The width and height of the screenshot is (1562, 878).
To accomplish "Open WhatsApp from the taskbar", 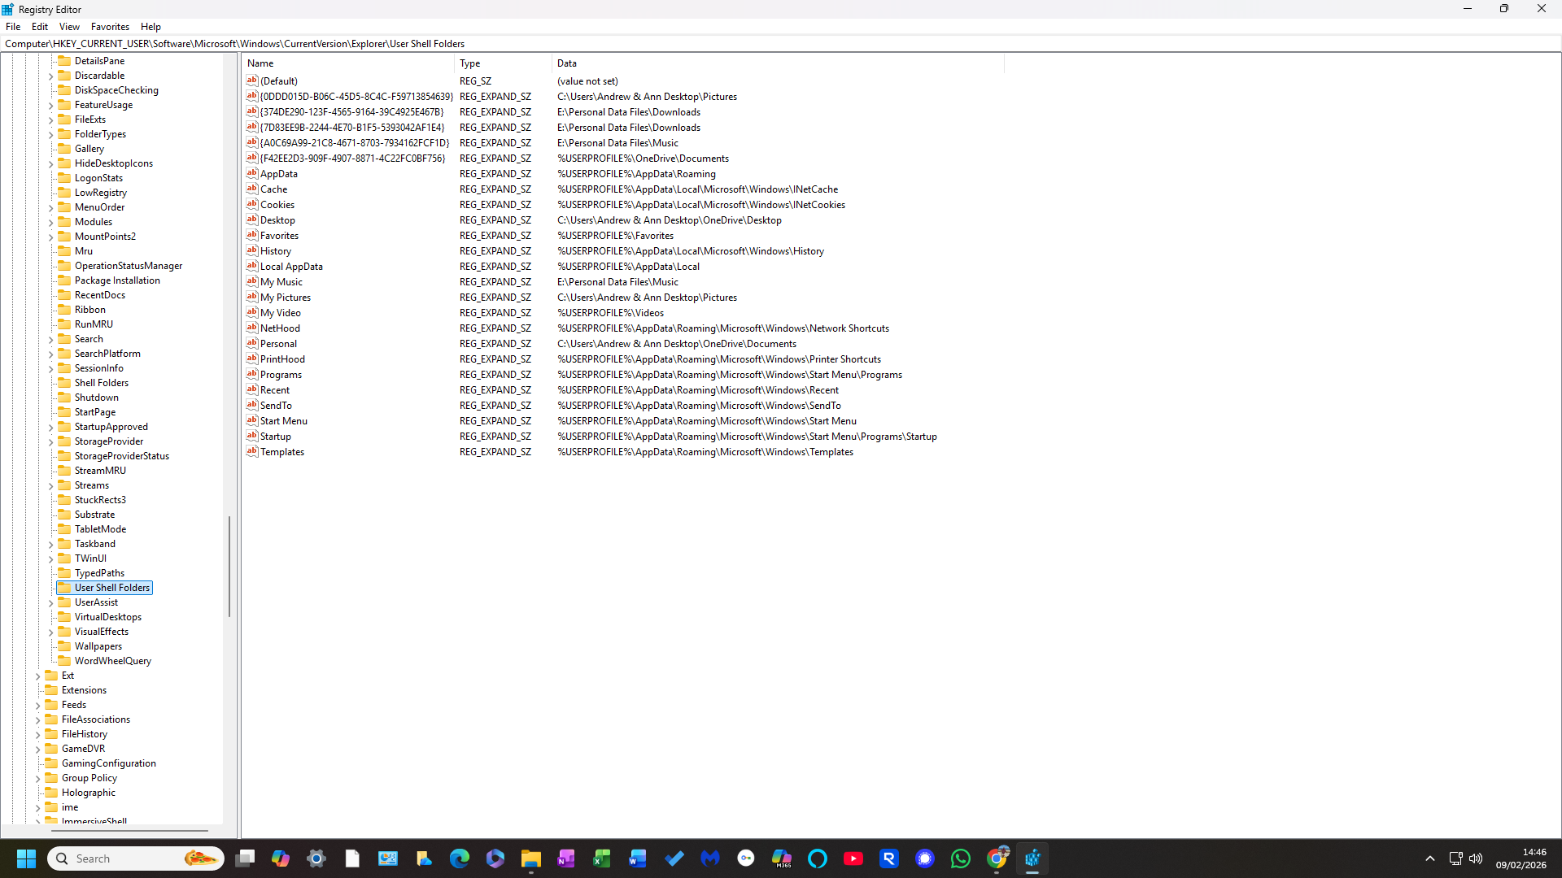I will (x=961, y=858).
